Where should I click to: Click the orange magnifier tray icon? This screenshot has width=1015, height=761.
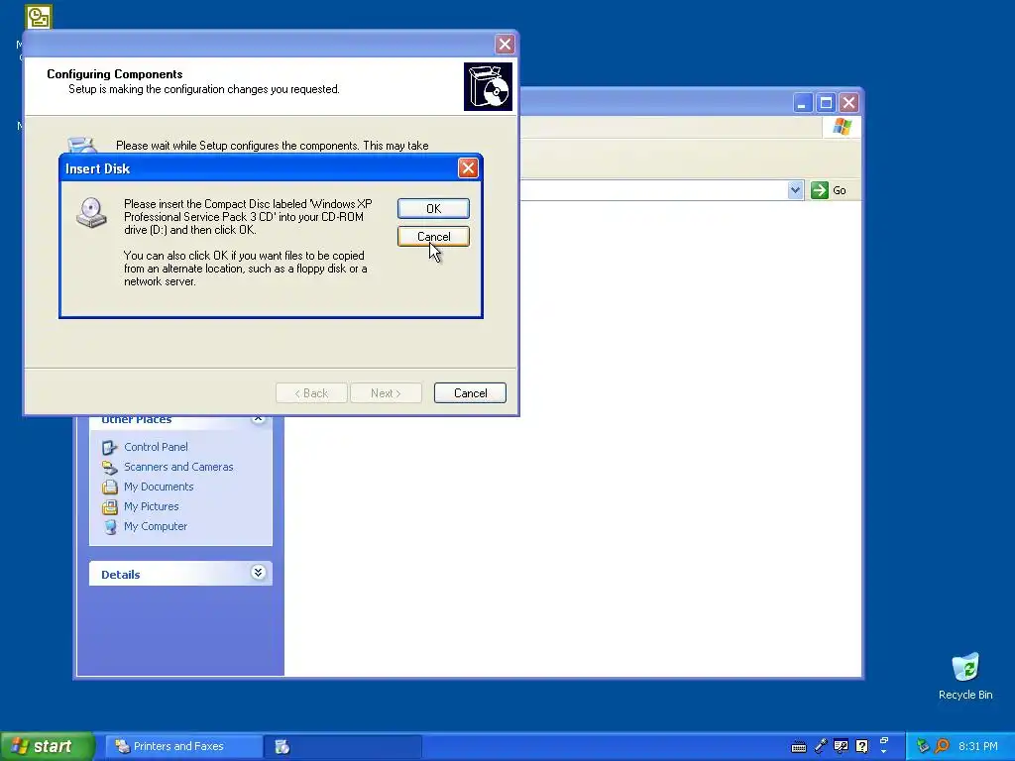tap(942, 746)
